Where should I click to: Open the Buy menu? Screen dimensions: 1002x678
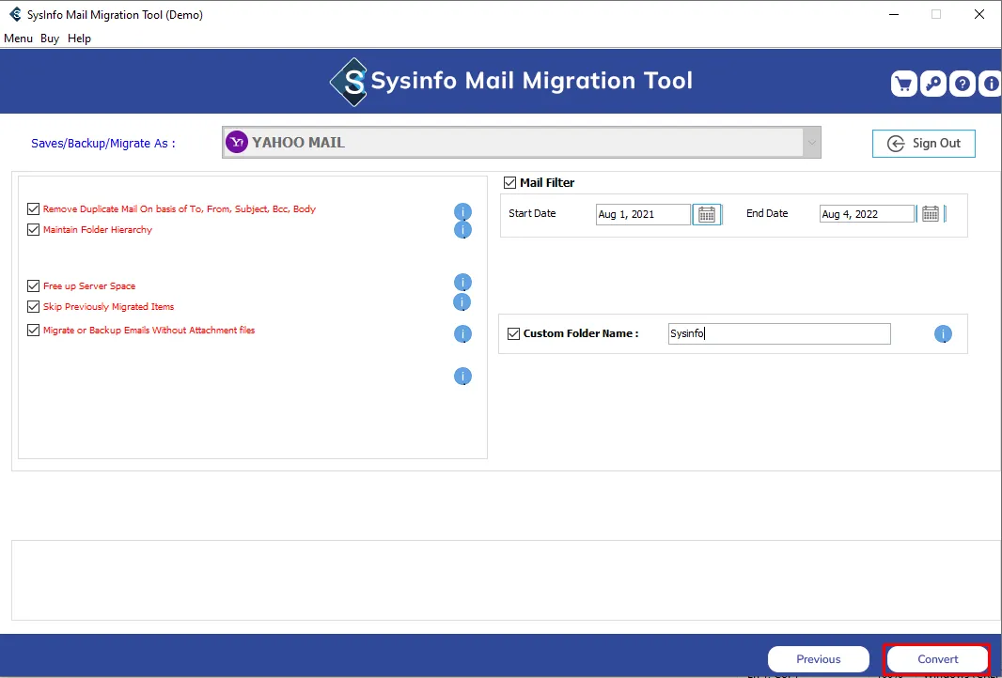pyautogui.click(x=50, y=39)
